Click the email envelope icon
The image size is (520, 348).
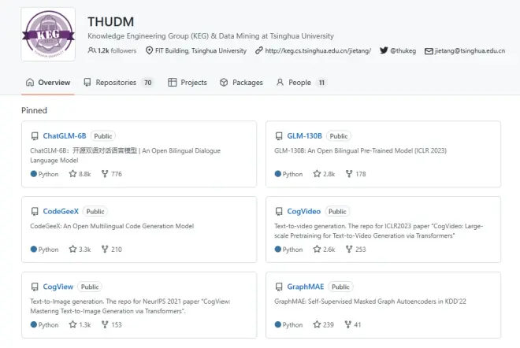click(429, 51)
